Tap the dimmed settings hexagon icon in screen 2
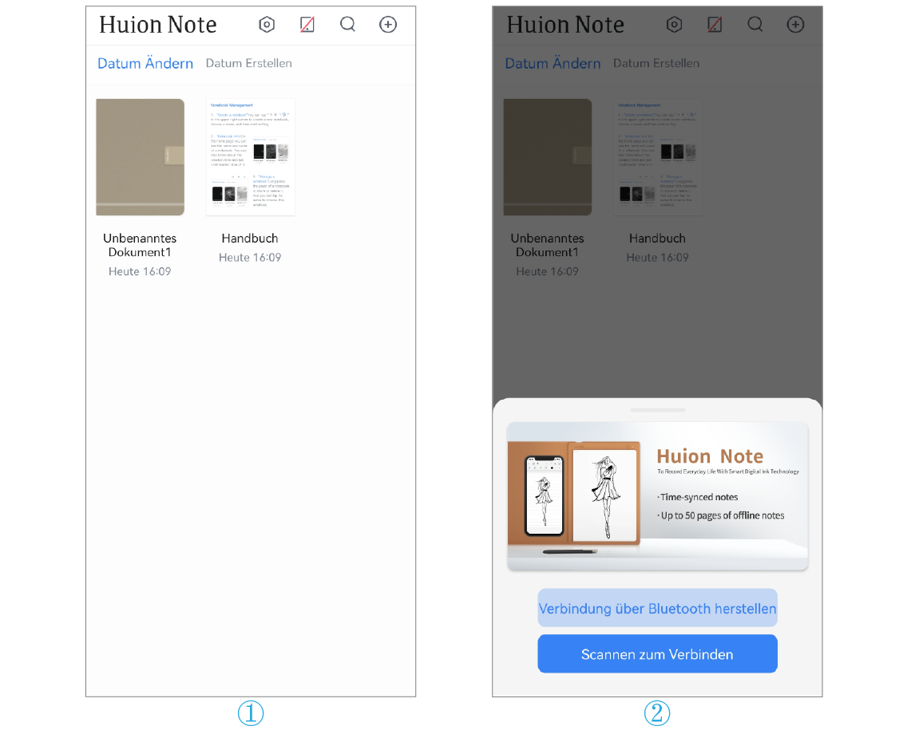This screenshot has height=730, width=919. pos(674,25)
